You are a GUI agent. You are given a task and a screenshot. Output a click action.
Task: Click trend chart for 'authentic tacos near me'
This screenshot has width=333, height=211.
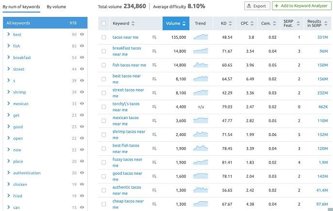(x=200, y=190)
